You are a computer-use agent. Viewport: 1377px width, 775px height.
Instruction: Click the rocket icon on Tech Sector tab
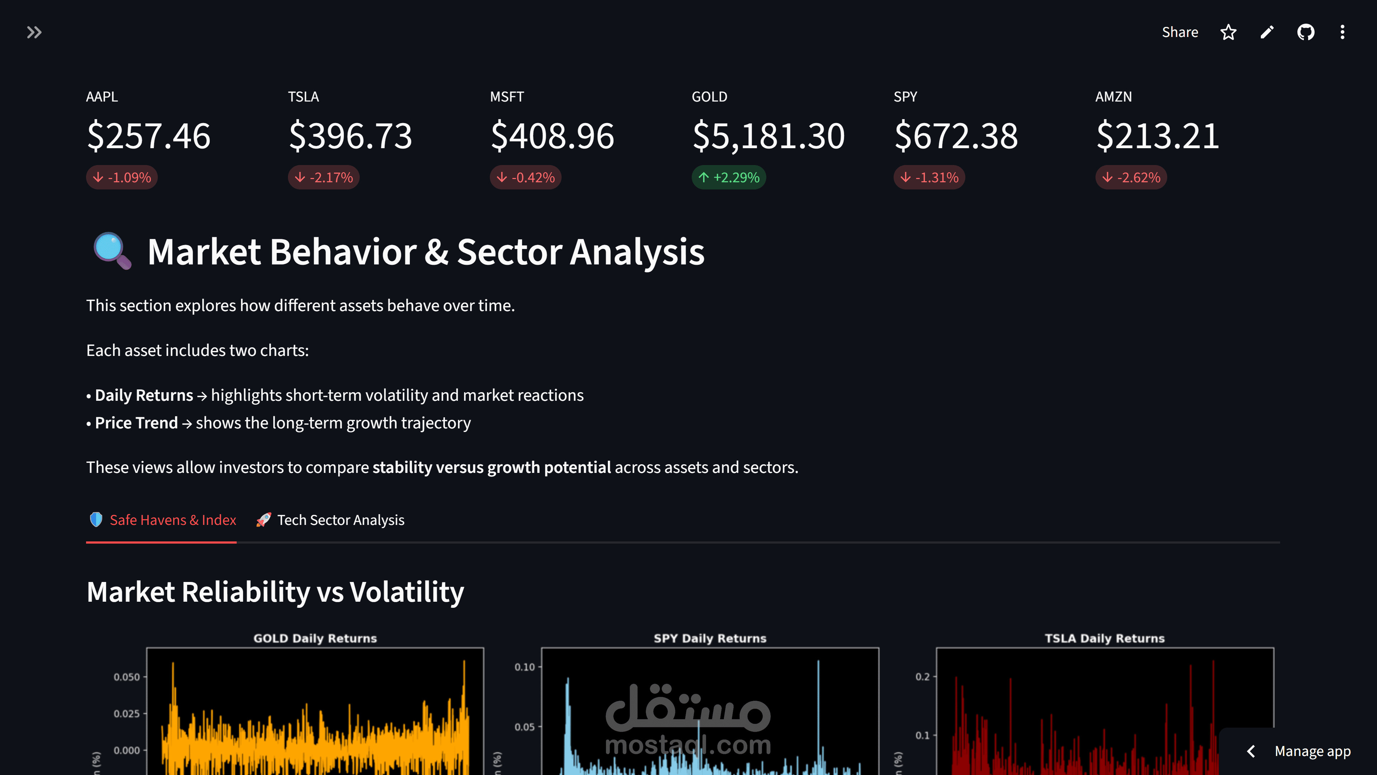tap(264, 520)
